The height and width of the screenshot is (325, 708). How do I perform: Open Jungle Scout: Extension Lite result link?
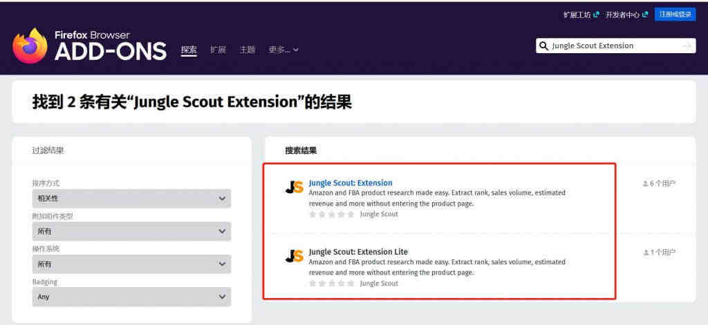(358, 252)
